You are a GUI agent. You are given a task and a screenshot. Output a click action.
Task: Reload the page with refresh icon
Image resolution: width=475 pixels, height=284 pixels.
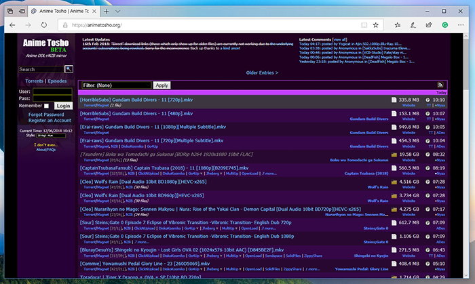[x=44, y=25]
